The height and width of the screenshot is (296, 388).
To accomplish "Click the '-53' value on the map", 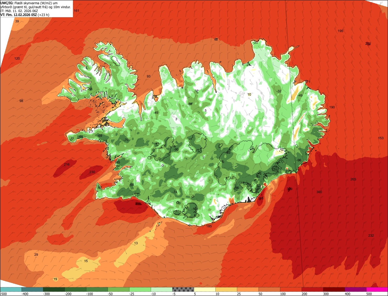I will (228, 153).
